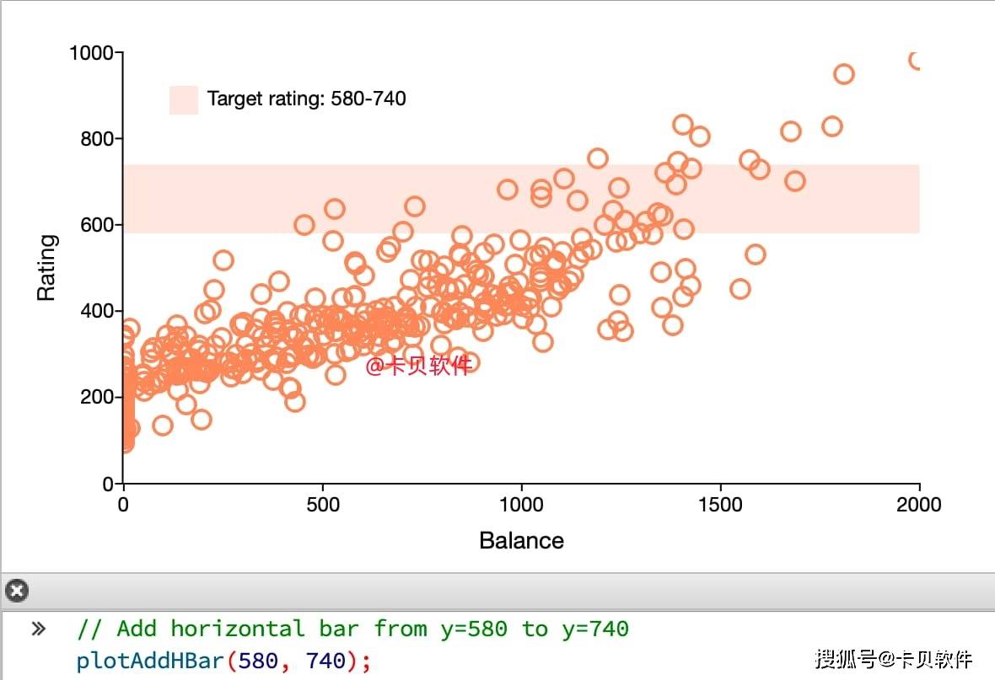Click the "Add horizontal bar" code comment line
This screenshot has width=995, height=680.
pyautogui.click(x=352, y=629)
